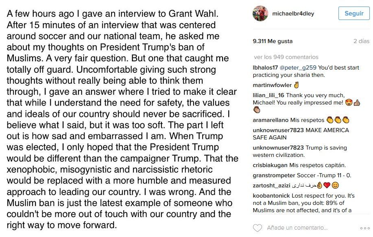Open michaelbr4dley username link
This screenshot has height=237, width=373.
click(287, 13)
